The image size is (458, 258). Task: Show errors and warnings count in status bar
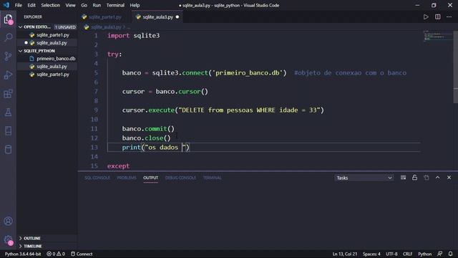pos(56,254)
